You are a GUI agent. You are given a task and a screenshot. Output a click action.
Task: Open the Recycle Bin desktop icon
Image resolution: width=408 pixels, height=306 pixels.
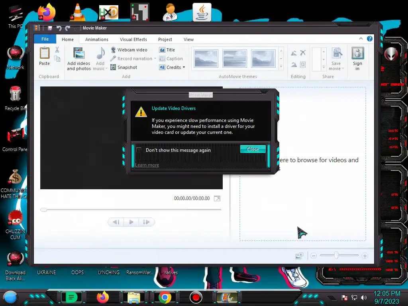click(x=15, y=98)
